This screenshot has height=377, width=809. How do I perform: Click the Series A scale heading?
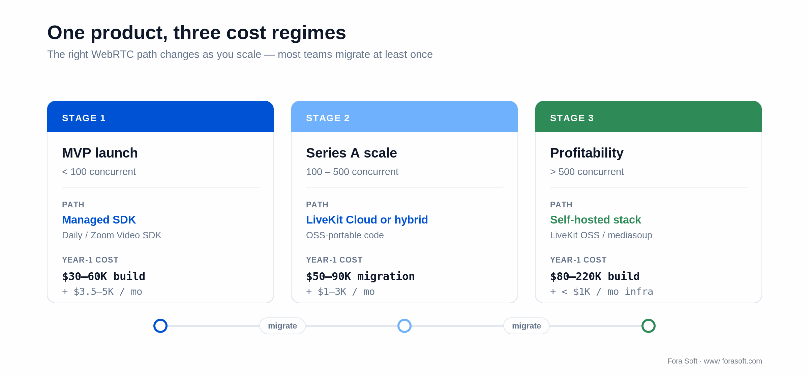point(352,153)
